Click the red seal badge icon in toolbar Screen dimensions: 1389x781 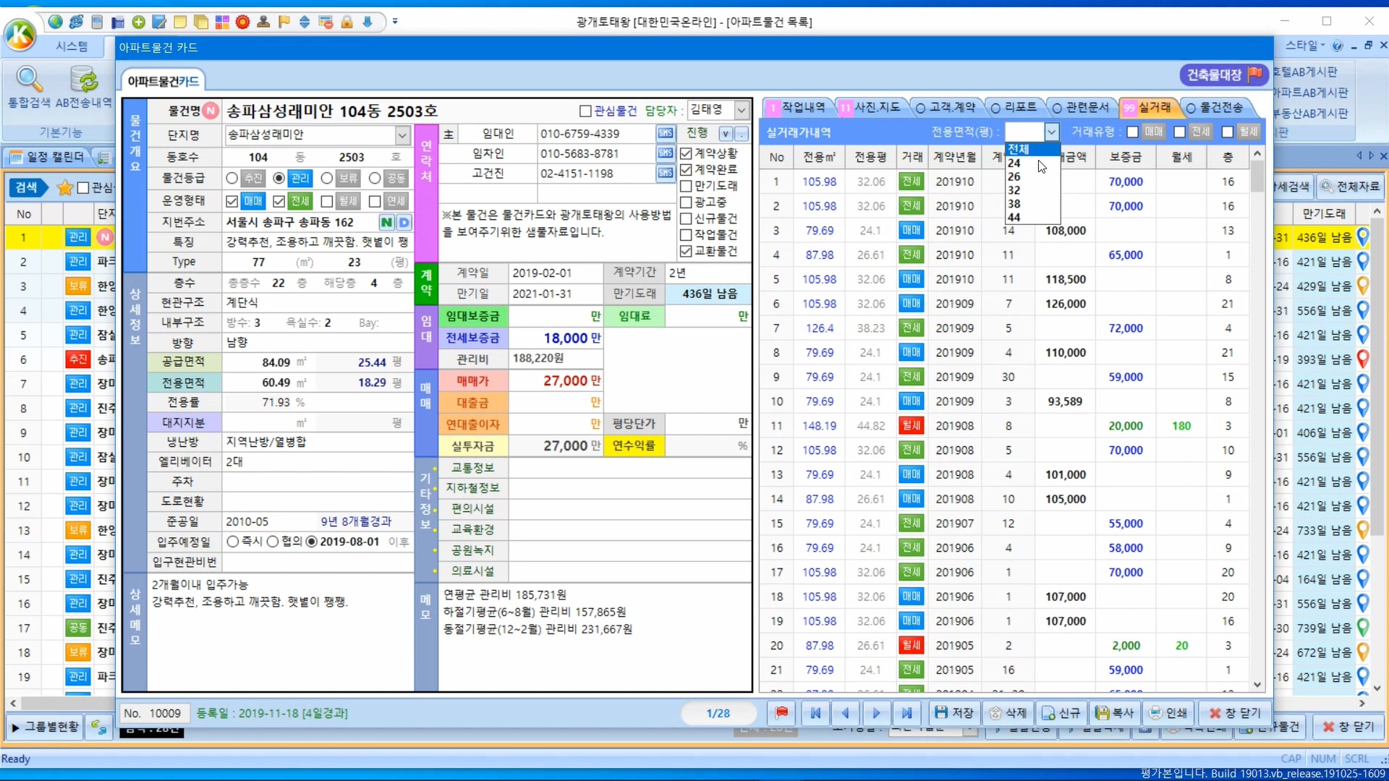coord(242,22)
